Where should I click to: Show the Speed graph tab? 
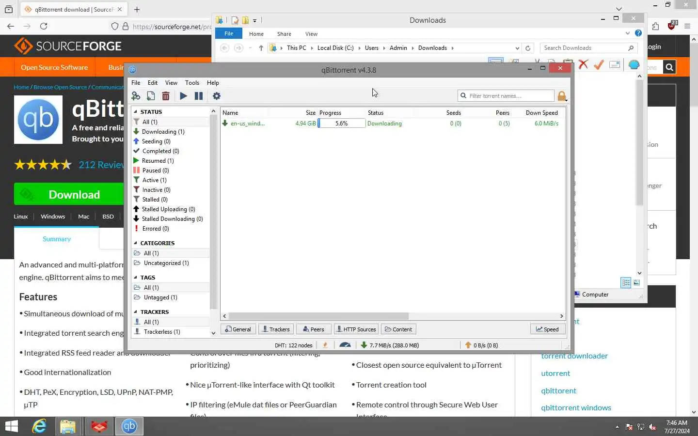[x=547, y=329]
